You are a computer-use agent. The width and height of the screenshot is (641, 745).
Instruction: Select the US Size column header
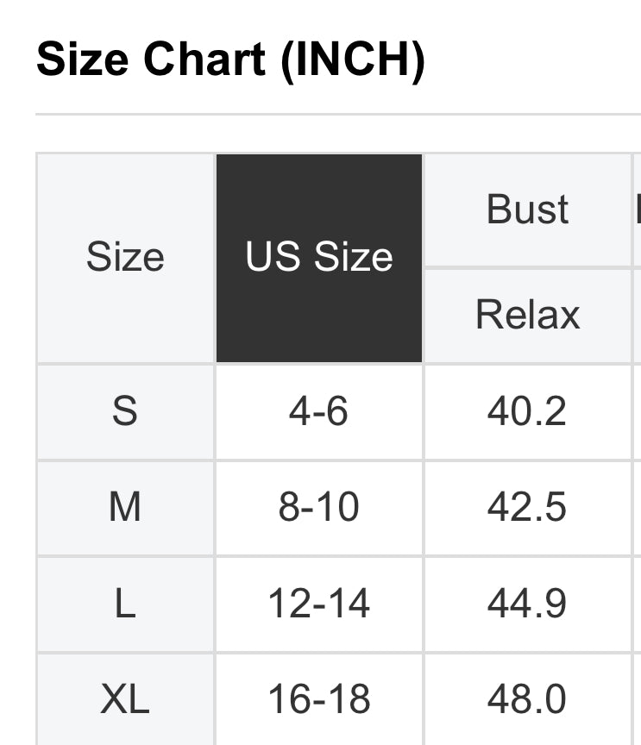[318, 257]
